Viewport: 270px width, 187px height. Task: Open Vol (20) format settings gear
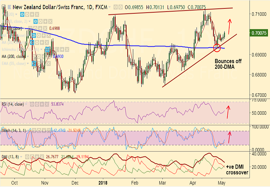coord(27,14)
